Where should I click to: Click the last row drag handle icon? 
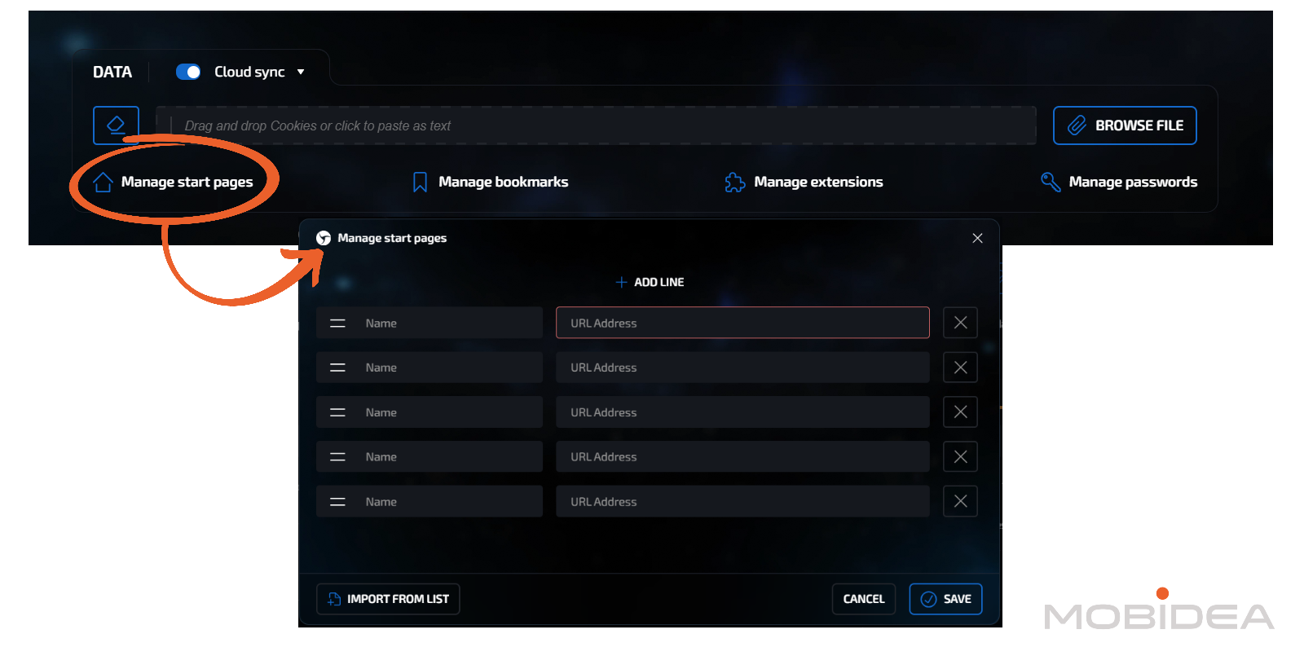(x=337, y=502)
